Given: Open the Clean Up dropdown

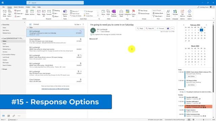Looking at the screenshot, I should point(19,13).
